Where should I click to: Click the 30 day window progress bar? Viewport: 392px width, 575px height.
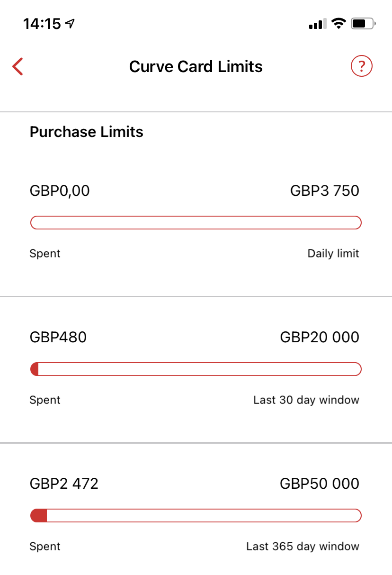coord(196,369)
